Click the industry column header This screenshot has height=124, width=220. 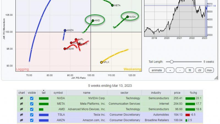[x=156, y=93]
